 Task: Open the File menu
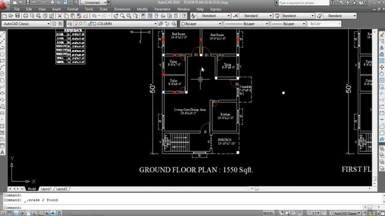click(x=17, y=10)
